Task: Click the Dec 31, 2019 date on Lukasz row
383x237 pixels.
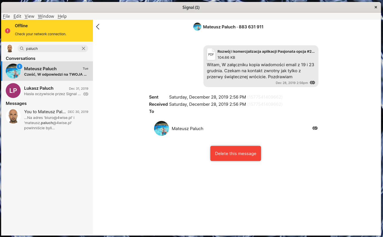Action: coord(79,89)
